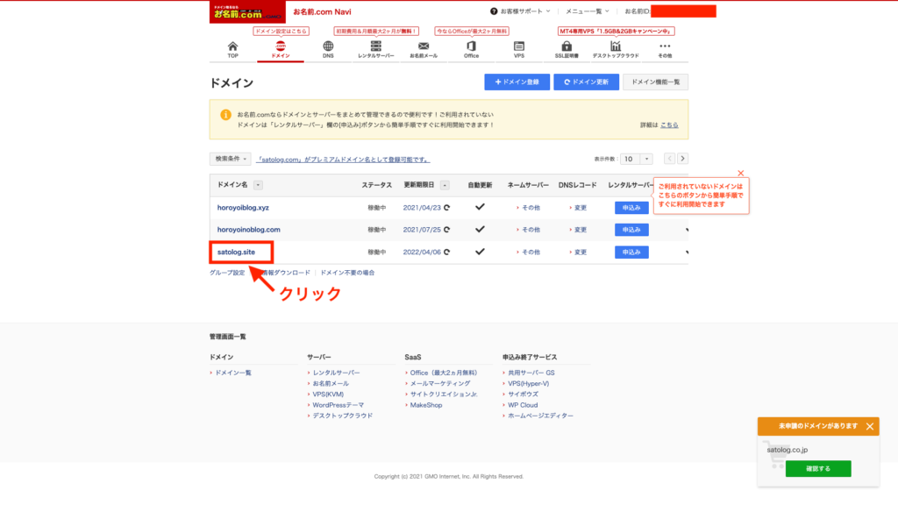This screenshot has height=505, width=898.
Task: Click renewal icon next to 2021/07/25
Action: (x=446, y=230)
